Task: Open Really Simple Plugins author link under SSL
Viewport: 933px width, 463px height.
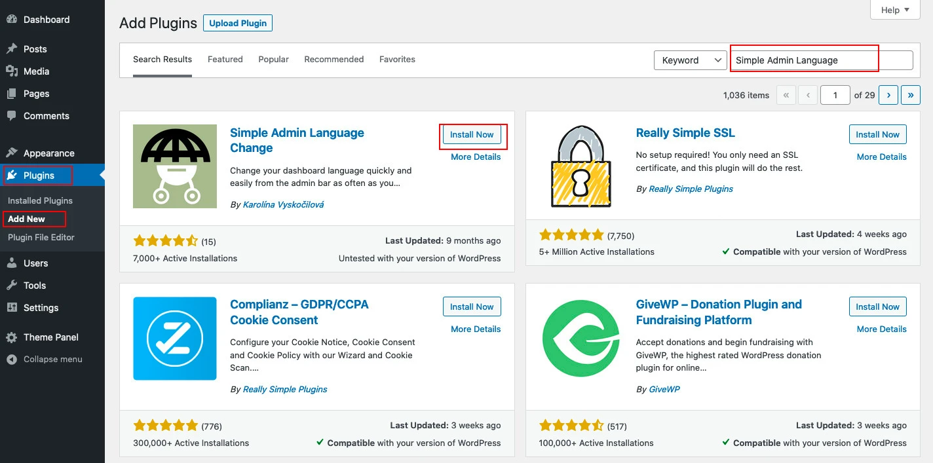Action: pos(691,189)
